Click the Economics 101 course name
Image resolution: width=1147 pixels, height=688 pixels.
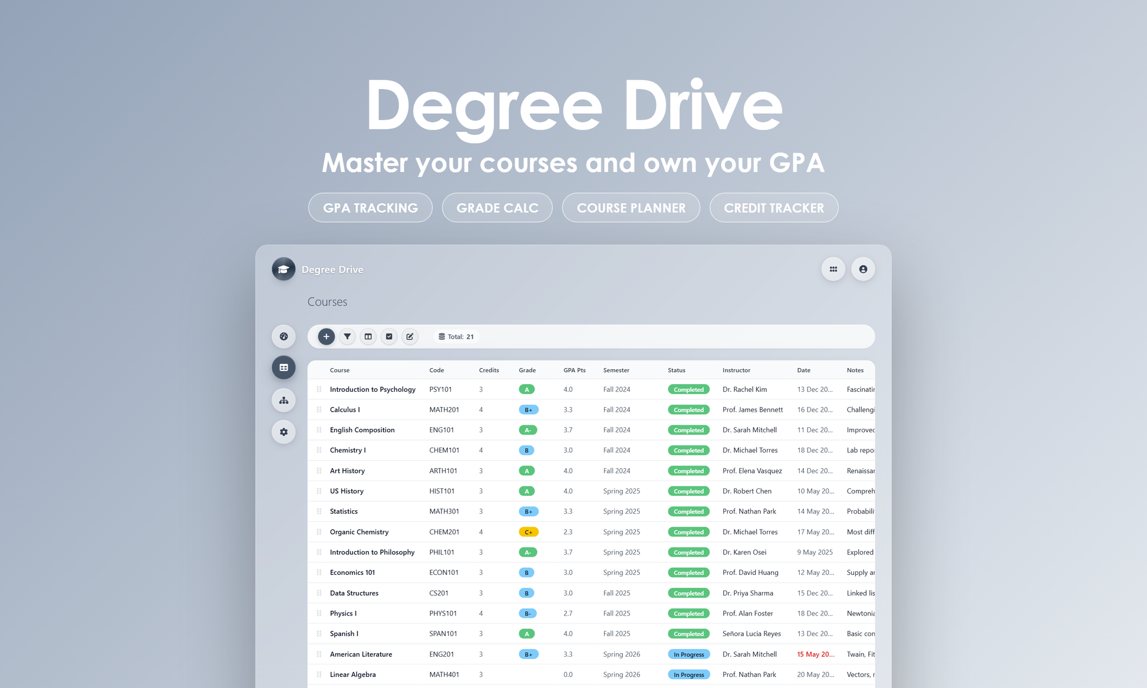point(352,573)
